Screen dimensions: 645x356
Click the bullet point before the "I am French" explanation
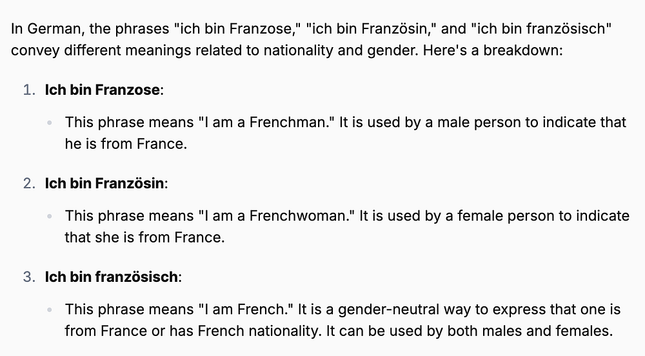point(50,310)
